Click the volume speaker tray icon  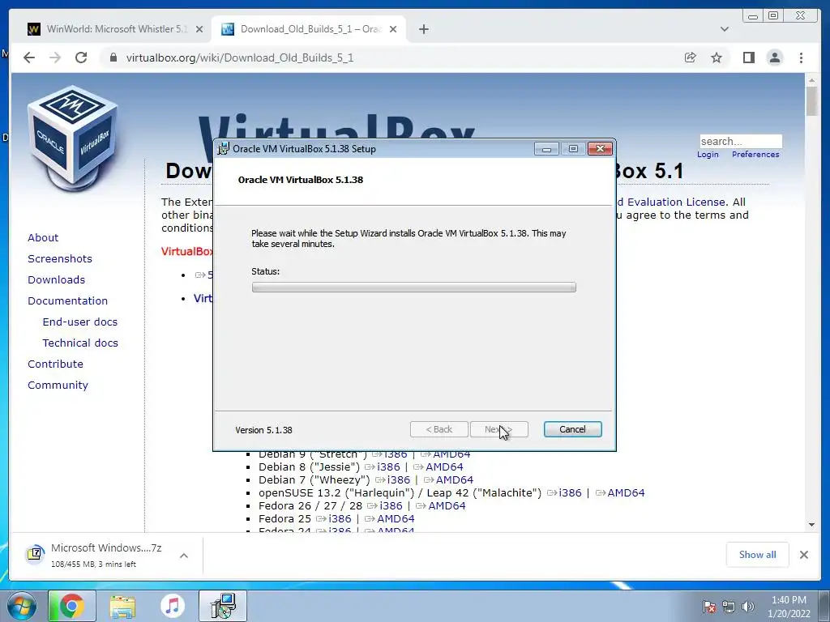748,607
